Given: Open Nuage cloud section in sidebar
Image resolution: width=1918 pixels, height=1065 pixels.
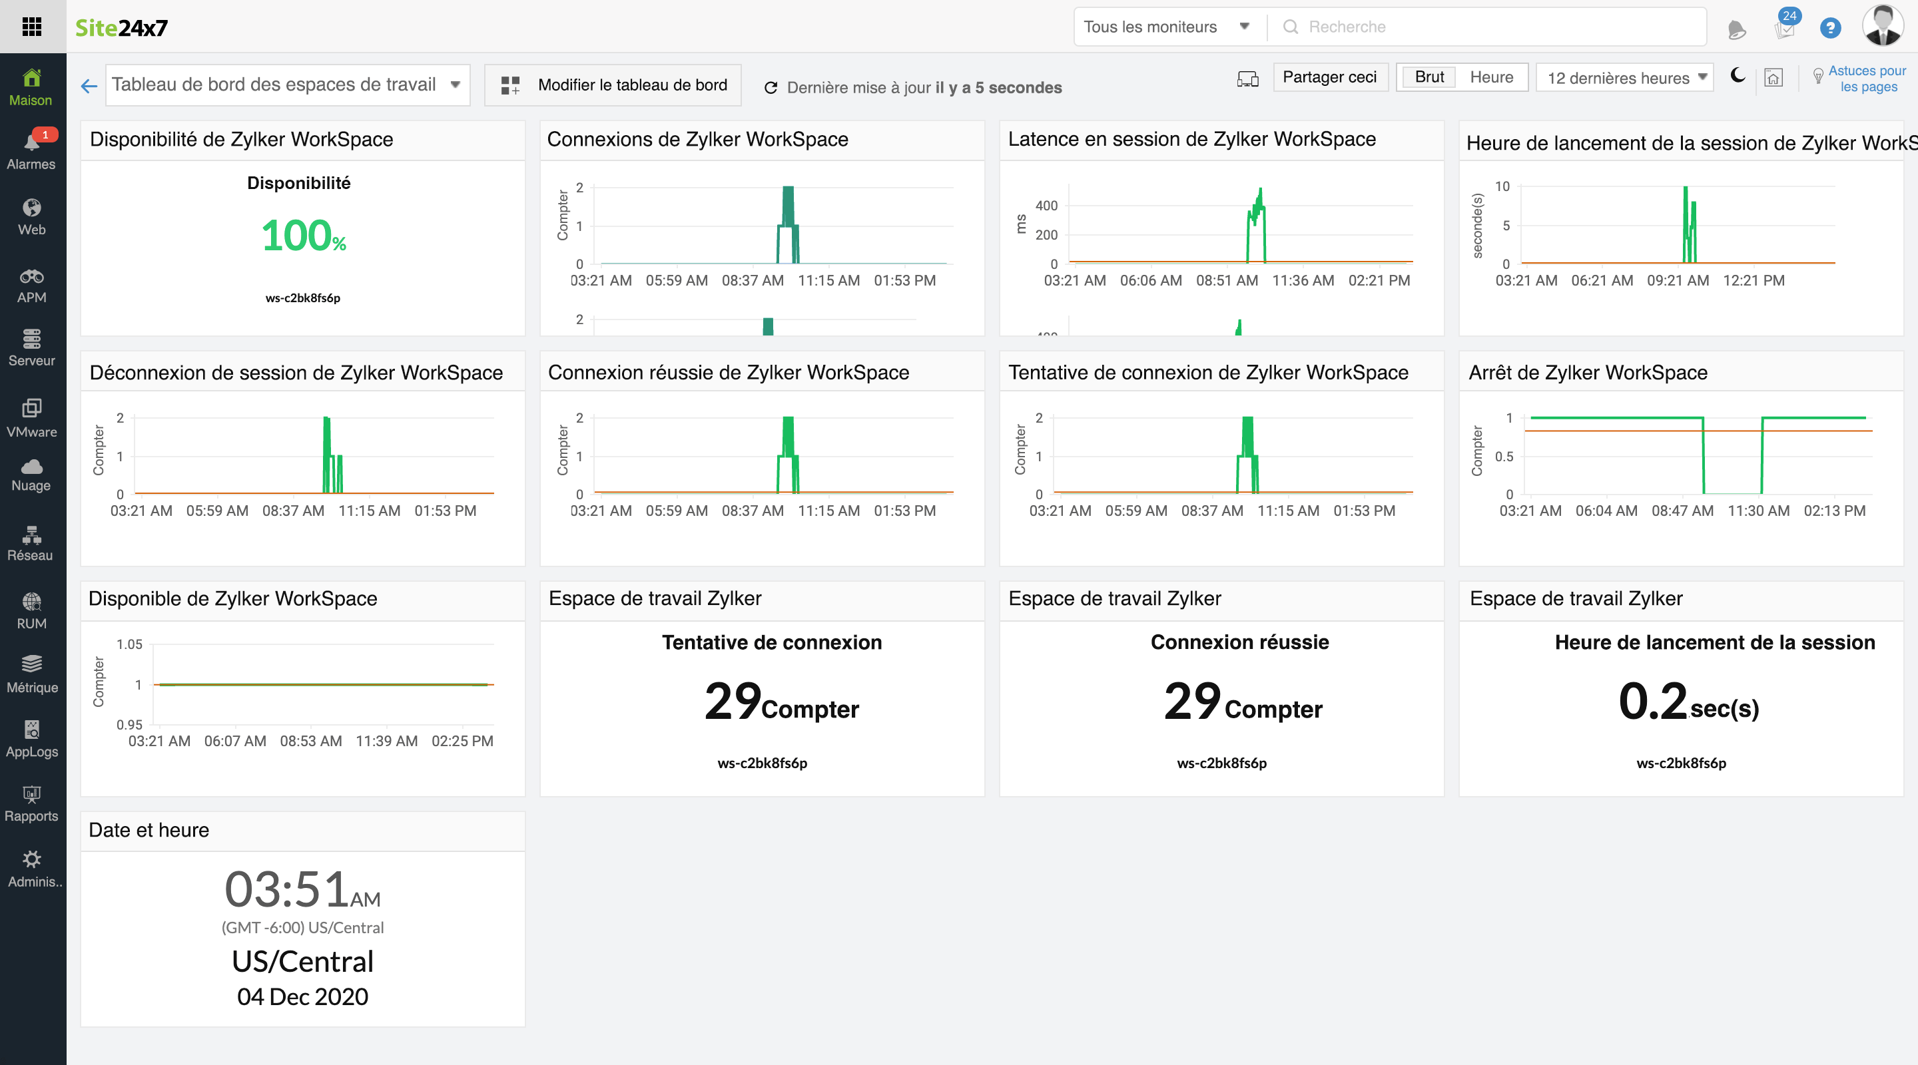Looking at the screenshot, I should pos(31,475).
